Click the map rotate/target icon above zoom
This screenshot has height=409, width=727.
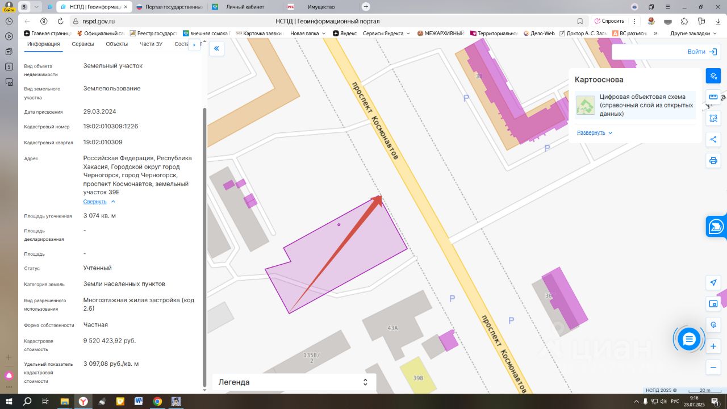713,325
